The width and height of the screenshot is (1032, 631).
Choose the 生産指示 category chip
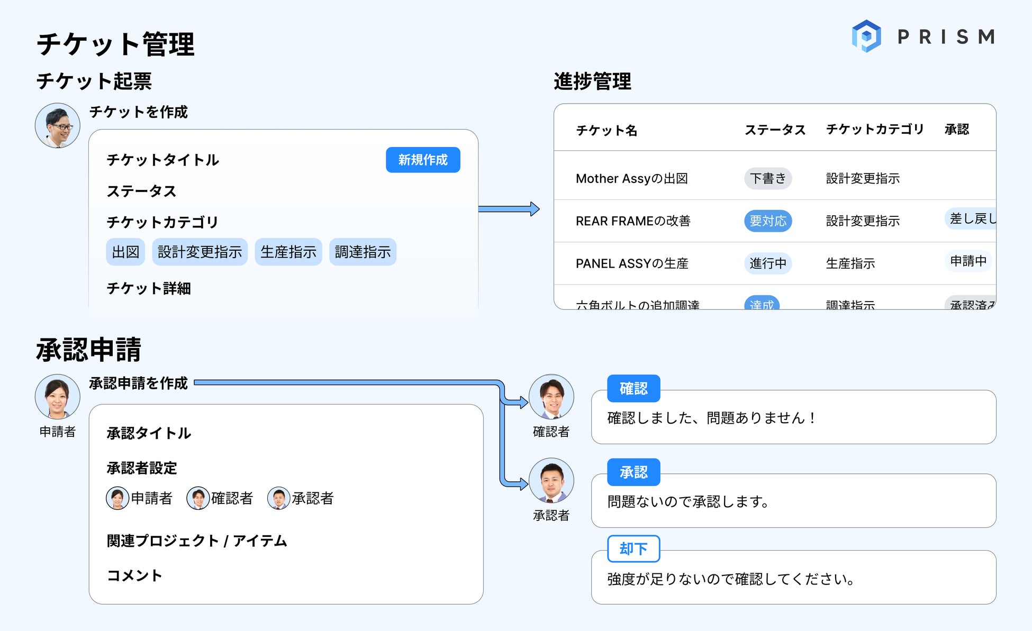tap(288, 252)
